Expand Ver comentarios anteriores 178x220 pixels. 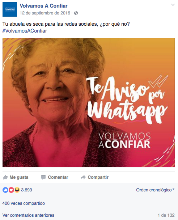(28, 215)
